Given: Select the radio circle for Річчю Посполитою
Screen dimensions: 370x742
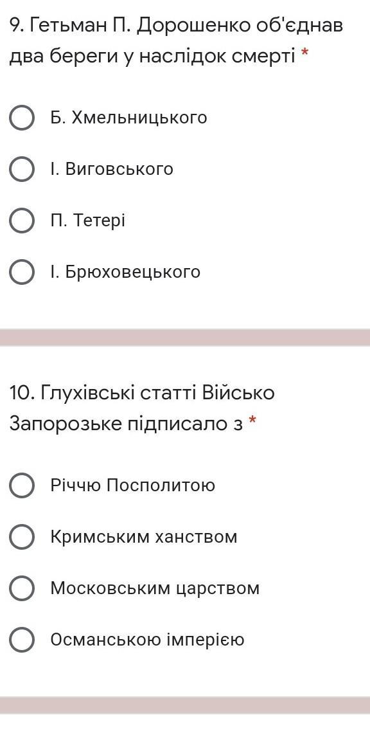Looking at the screenshot, I should pyautogui.click(x=22, y=485).
